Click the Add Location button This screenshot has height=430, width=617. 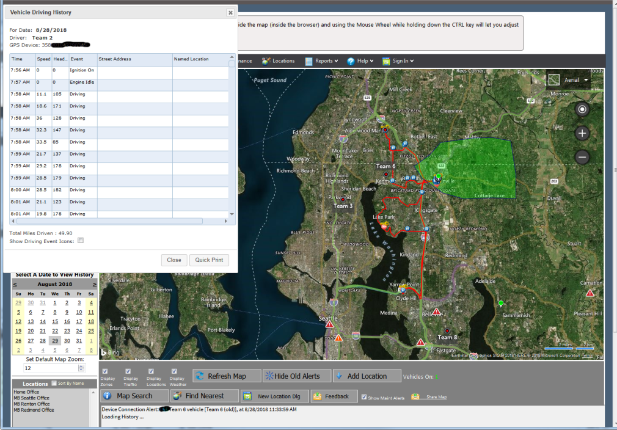point(367,376)
